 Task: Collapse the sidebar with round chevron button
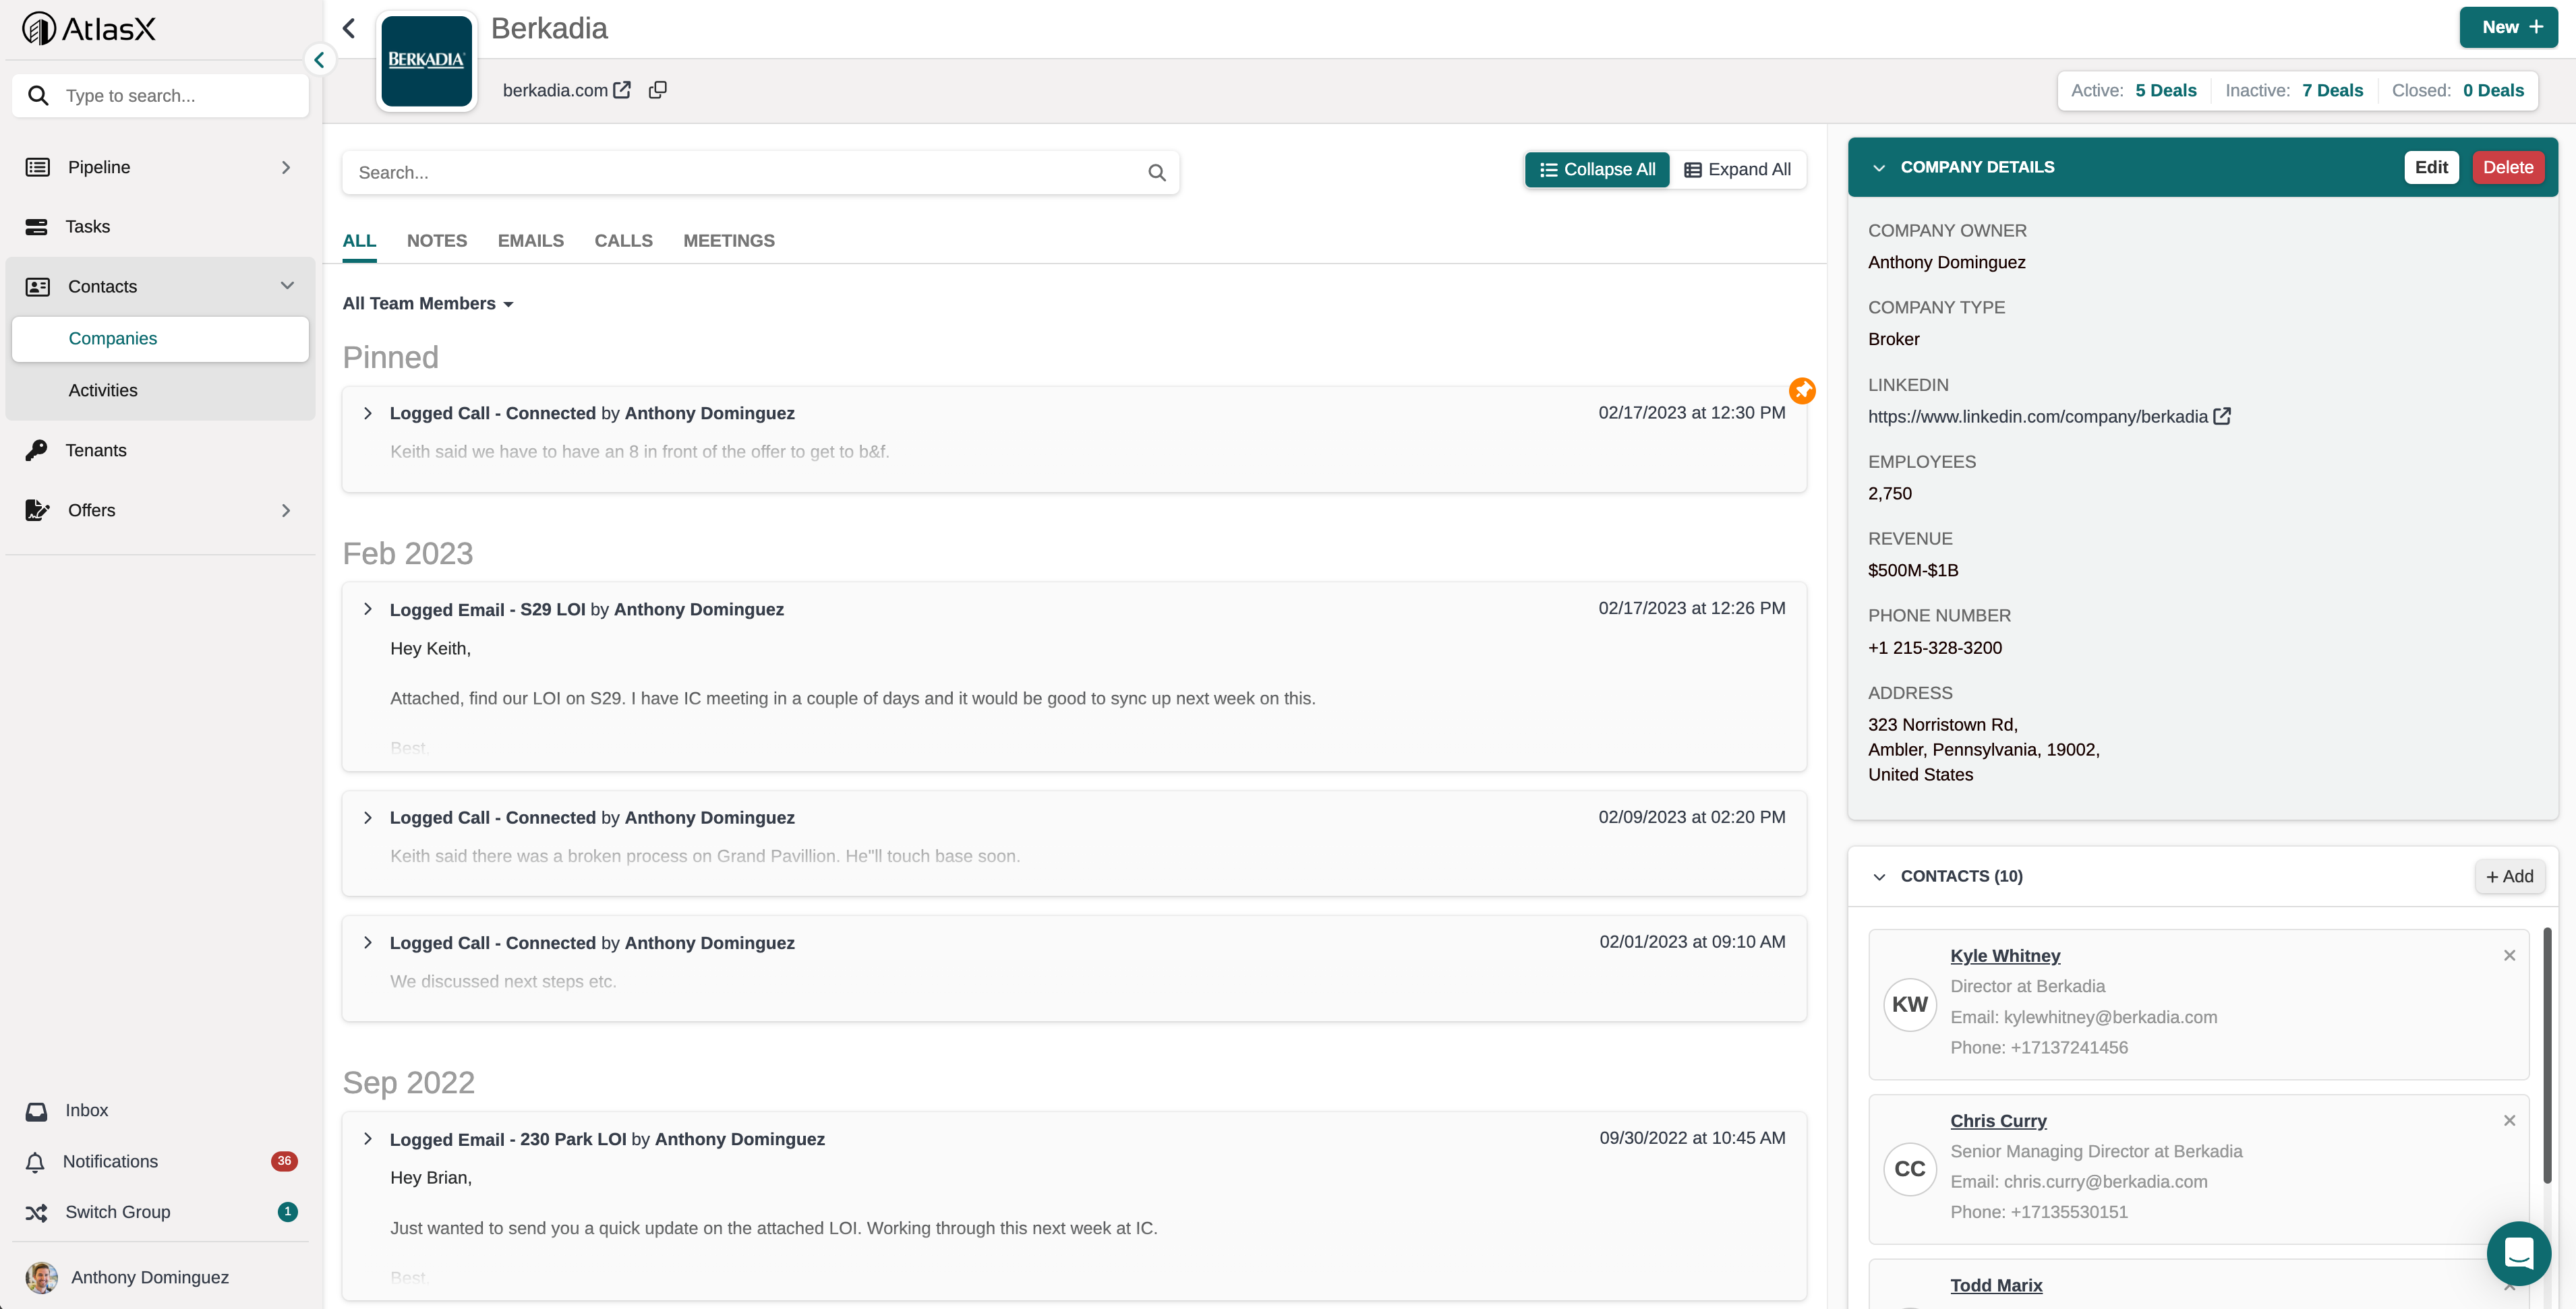(319, 60)
